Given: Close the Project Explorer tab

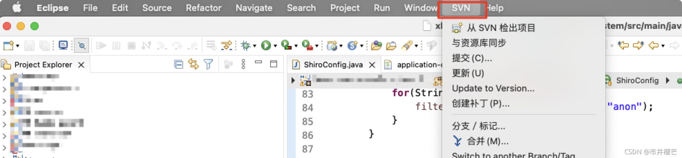Looking at the screenshot, I should (x=81, y=65).
